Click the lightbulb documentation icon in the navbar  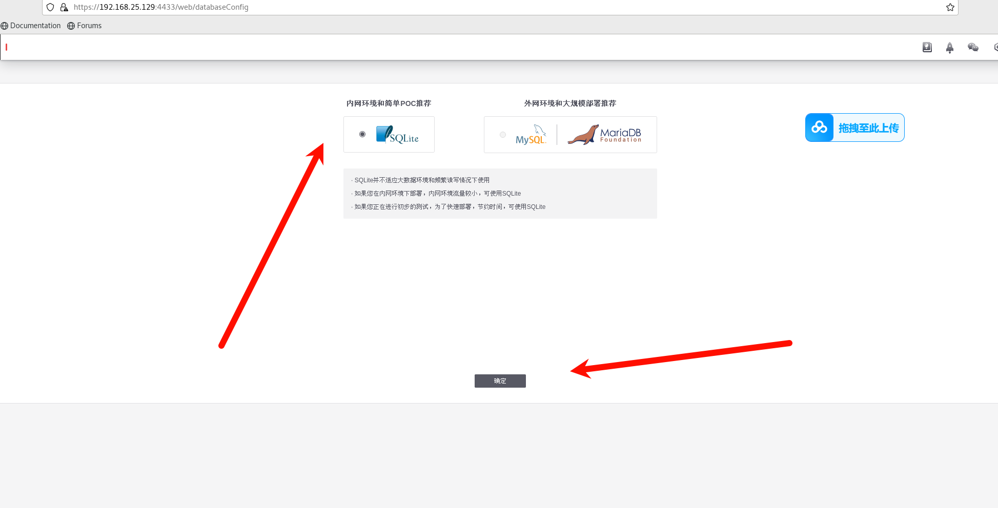click(x=927, y=47)
